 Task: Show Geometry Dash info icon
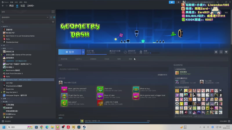221,52
